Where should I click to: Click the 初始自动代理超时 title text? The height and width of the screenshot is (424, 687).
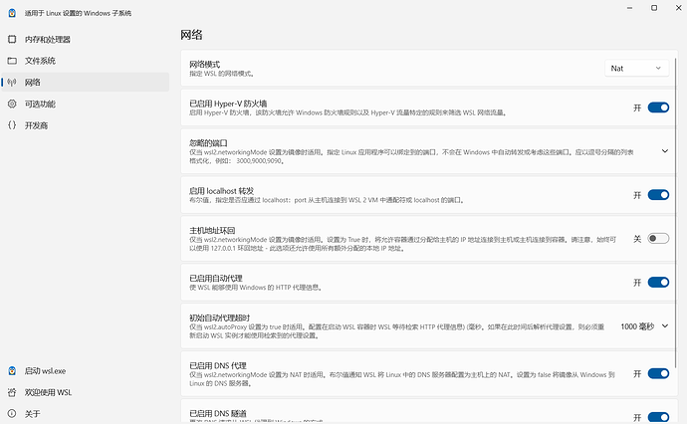pyautogui.click(x=219, y=318)
